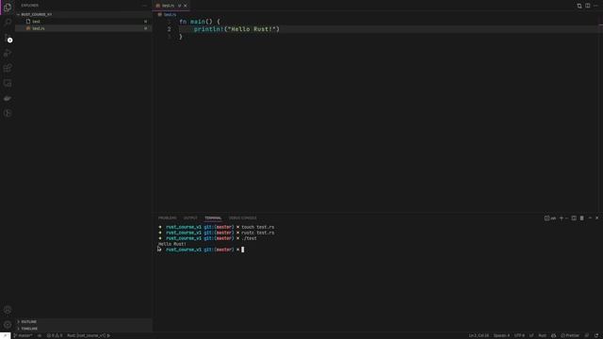603x339 pixels.
Task: Open the Extensions view
Action: pos(8,68)
